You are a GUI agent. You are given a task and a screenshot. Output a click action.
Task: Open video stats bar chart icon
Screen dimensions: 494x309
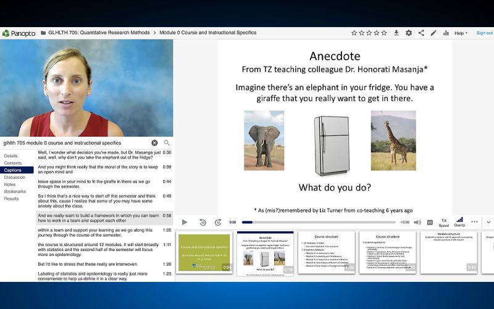446,33
